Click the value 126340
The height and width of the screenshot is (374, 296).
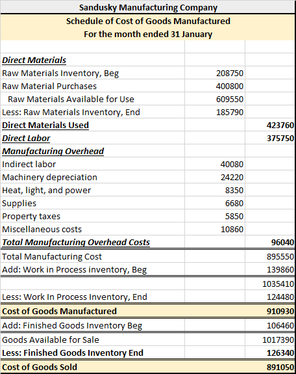(x=280, y=353)
